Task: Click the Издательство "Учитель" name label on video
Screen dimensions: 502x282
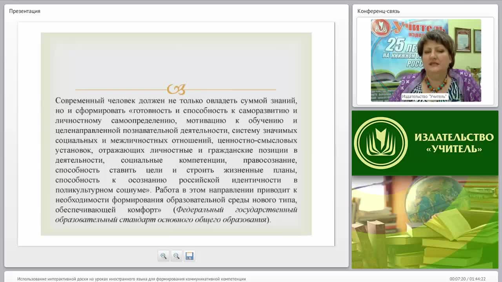Action: [x=424, y=96]
